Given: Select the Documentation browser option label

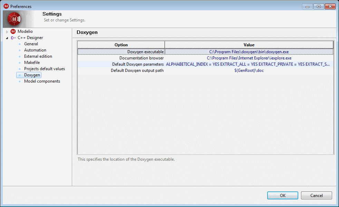Looking at the screenshot, I should click(142, 58).
